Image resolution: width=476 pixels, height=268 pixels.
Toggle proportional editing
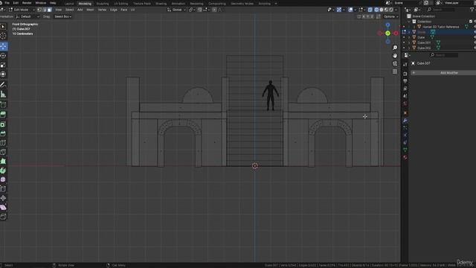click(x=214, y=10)
